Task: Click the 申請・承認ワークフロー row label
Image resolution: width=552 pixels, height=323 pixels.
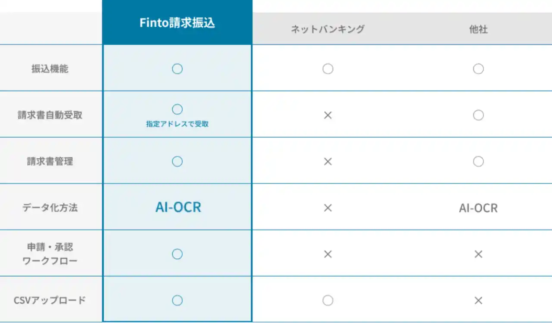Action: pyautogui.click(x=50, y=254)
